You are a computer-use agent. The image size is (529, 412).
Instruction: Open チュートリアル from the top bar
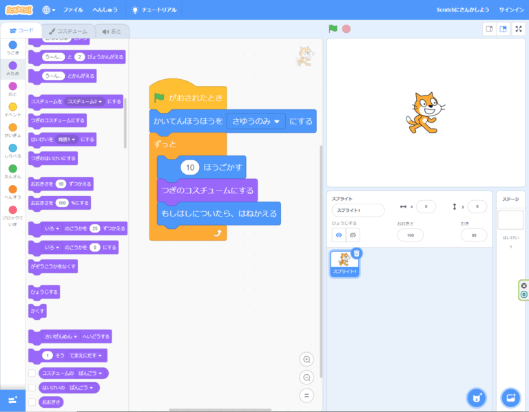(x=154, y=10)
